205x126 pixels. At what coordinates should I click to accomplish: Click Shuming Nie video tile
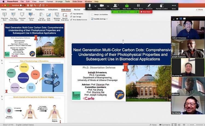pyautogui.click(x=188, y=67)
